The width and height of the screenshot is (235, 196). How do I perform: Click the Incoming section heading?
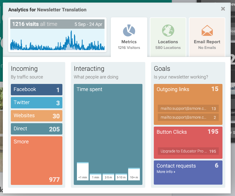tap(24, 69)
